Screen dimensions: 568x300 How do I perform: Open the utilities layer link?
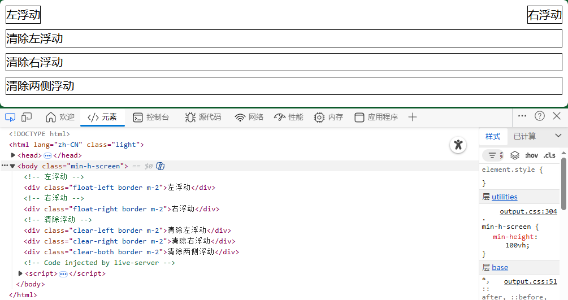click(504, 197)
